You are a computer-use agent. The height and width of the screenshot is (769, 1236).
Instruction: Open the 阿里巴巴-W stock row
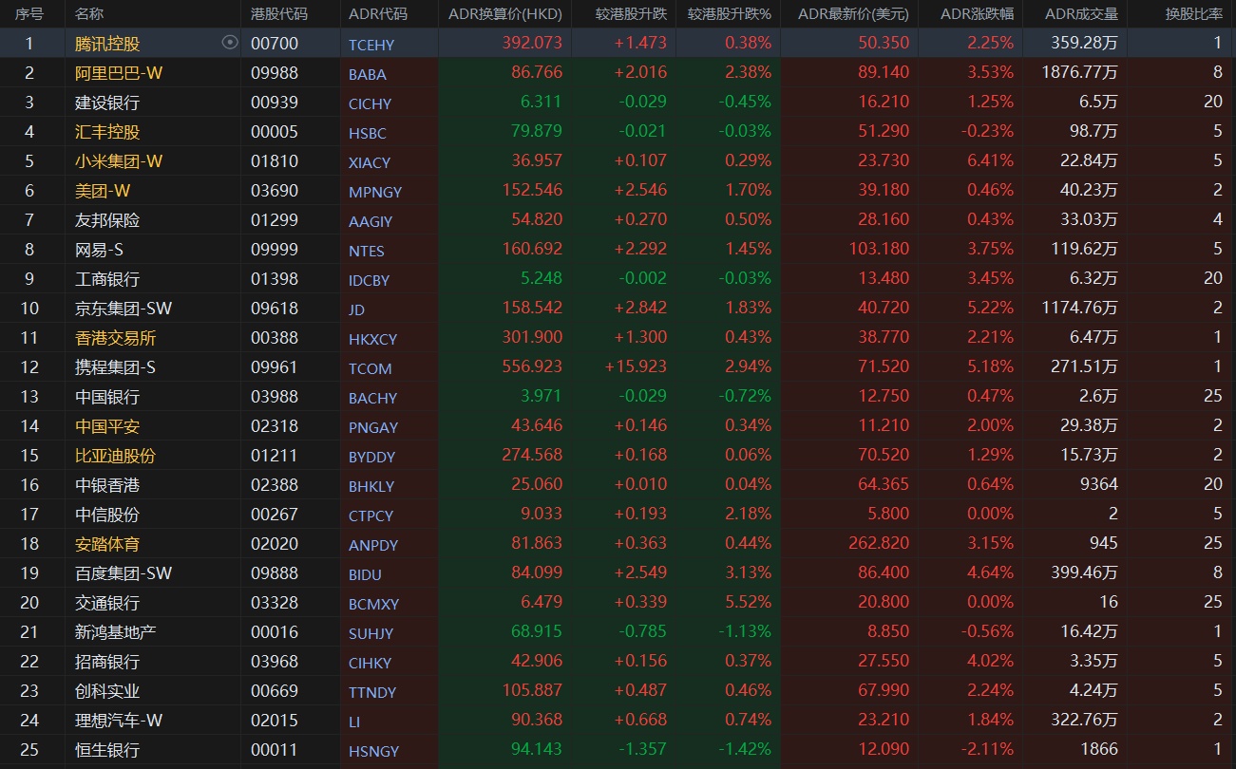[x=119, y=73]
